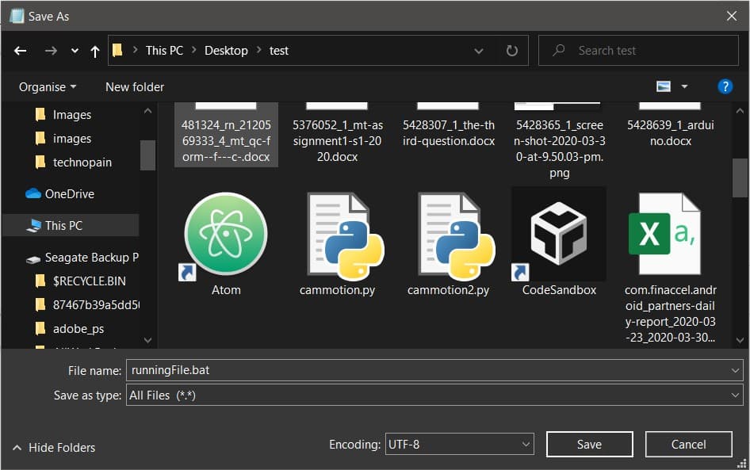Select This PC in the navigation tree

point(63,226)
